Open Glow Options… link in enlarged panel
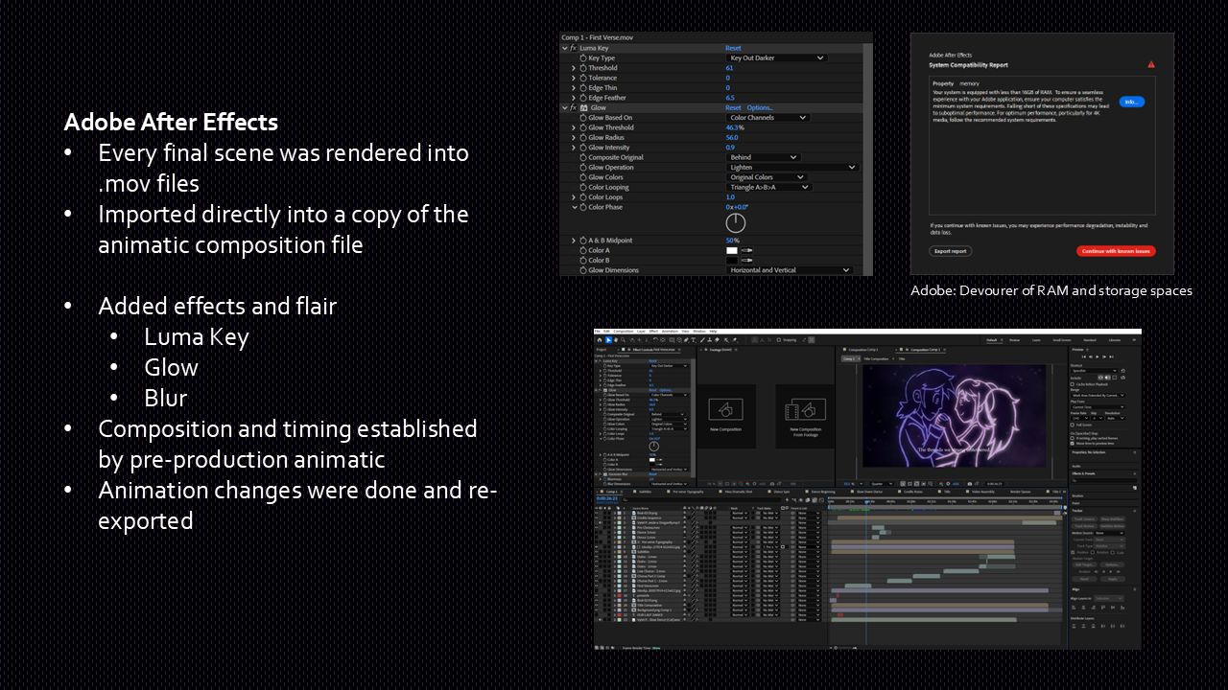The image size is (1228, 690). pyautogui.click(x=760, y=108)
